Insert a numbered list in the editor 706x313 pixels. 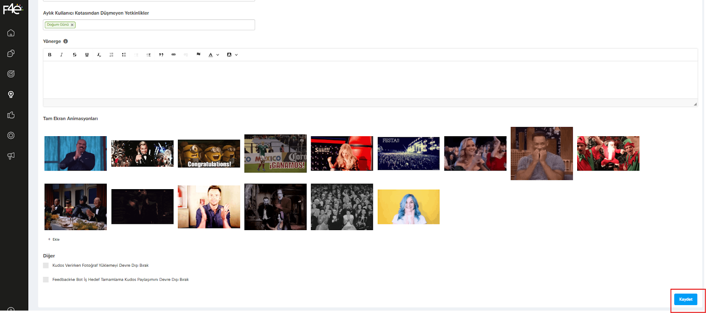112,55
